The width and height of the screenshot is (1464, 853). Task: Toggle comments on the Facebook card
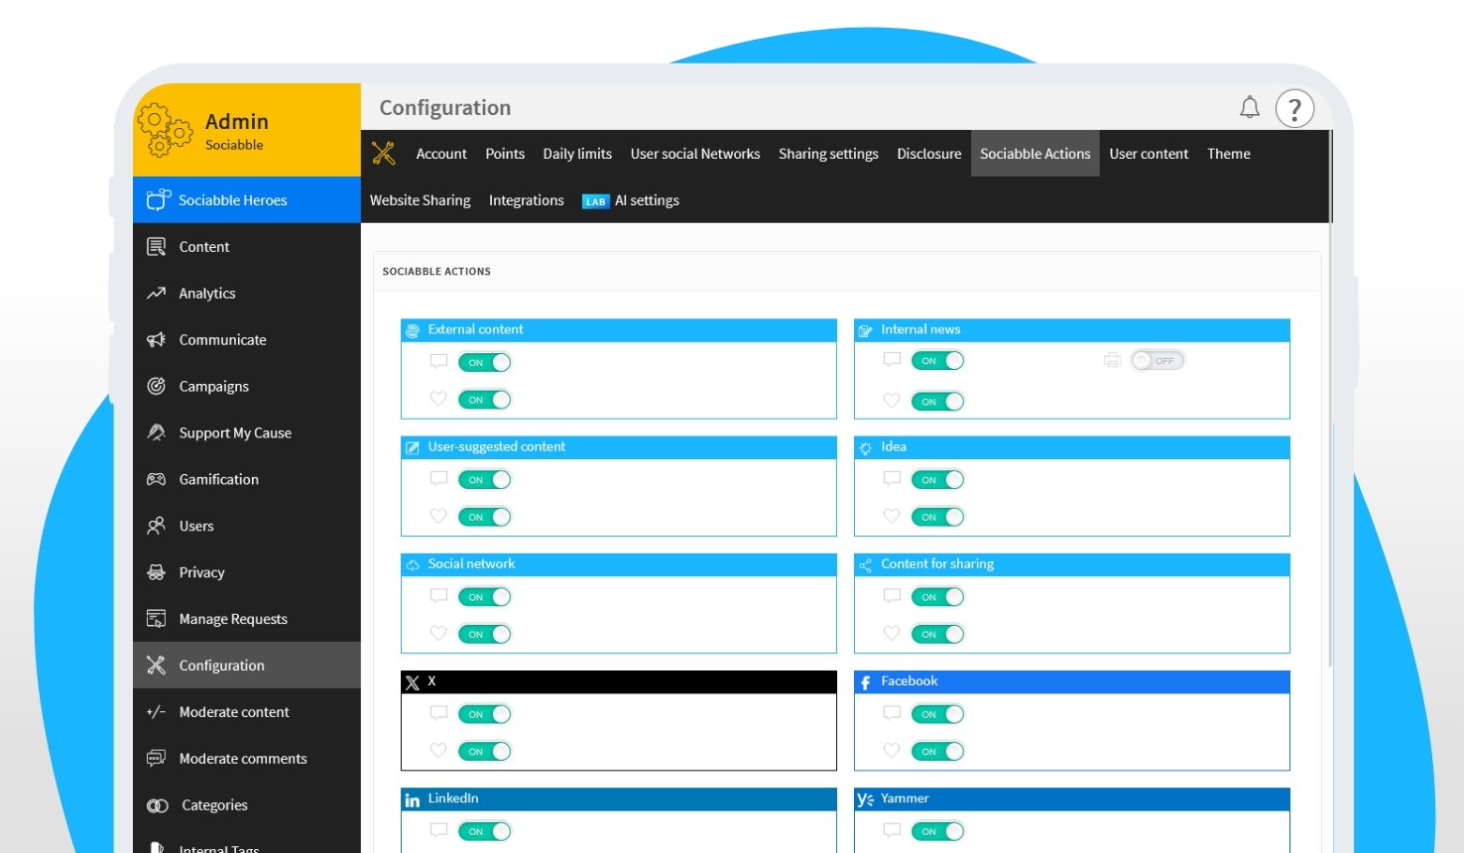(x=937, y=713)
